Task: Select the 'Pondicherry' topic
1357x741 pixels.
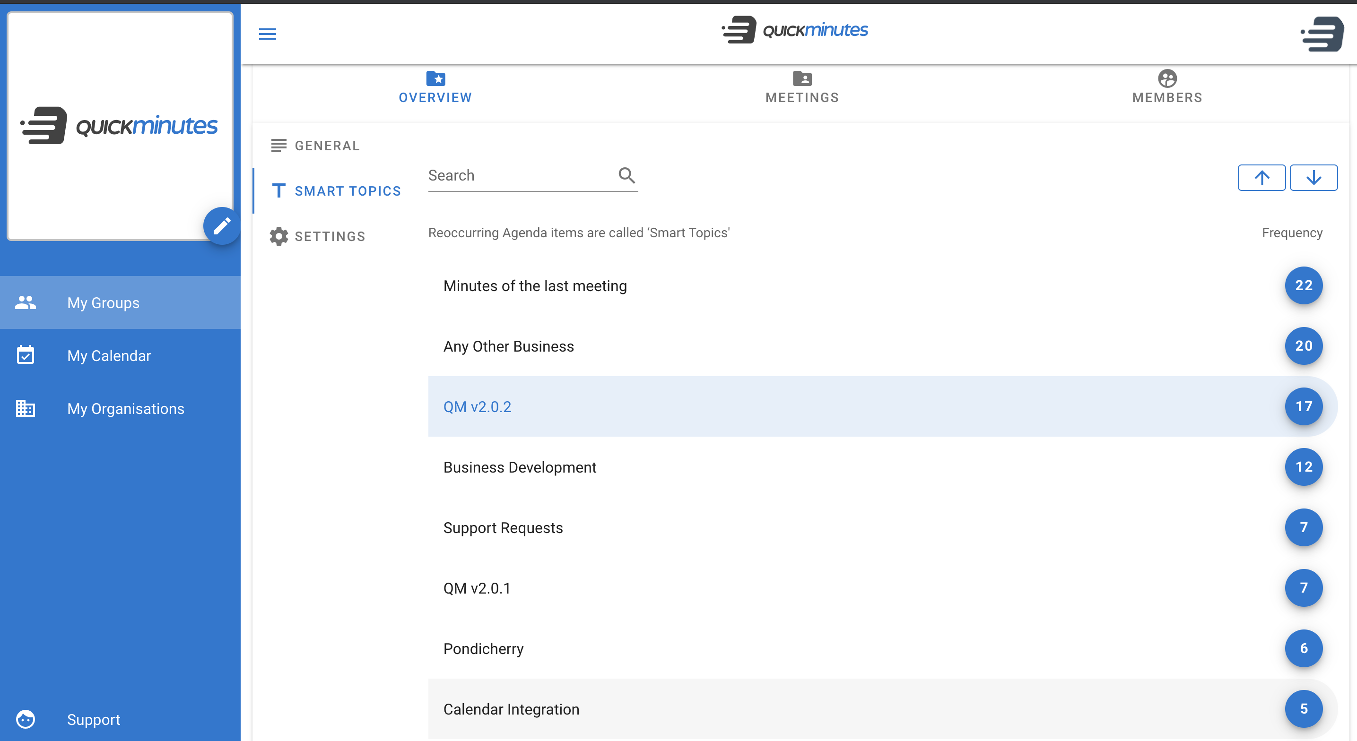Action: (883, 649)
